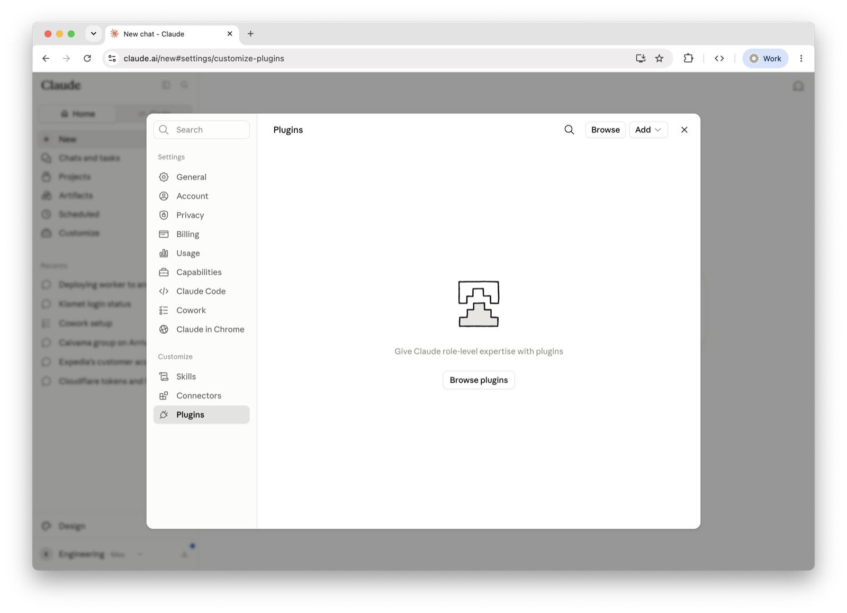
Task: Click the plugins puzzle illustration
Action: [479, 304]
